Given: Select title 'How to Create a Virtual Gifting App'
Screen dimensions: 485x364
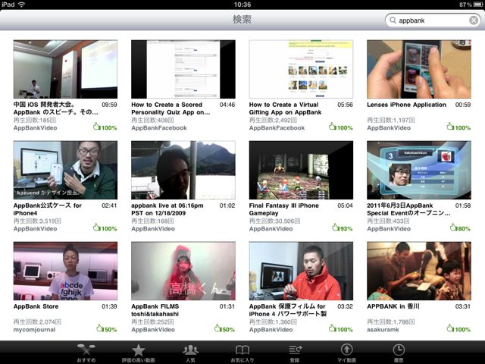Looking at the screenshot, I should tap(285, 108).
